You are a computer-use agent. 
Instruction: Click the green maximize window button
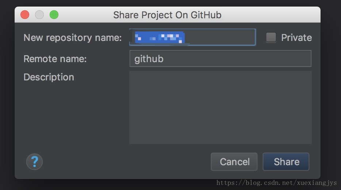click(x=54, y=15)
